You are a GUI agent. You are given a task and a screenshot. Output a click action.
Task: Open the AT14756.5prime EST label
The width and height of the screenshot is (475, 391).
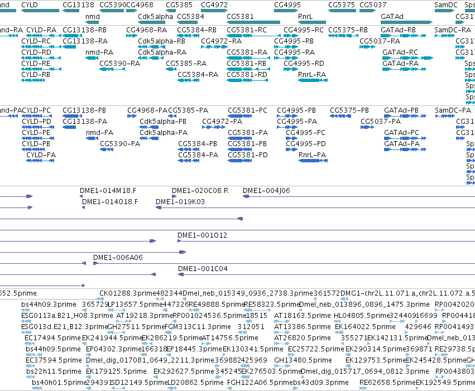(230, 339)
